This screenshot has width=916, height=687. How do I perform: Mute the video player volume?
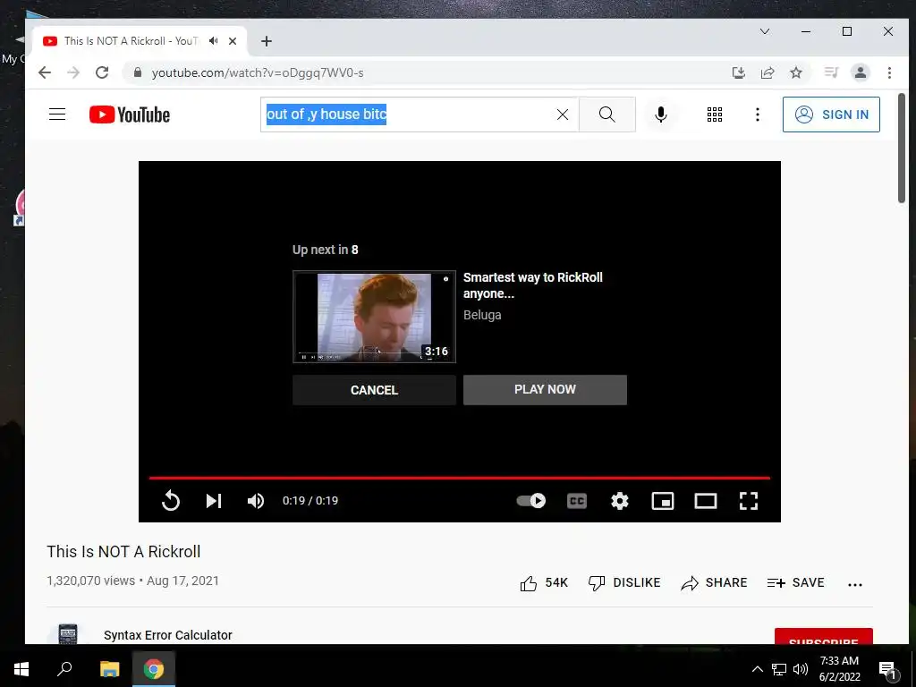(256, 501)
